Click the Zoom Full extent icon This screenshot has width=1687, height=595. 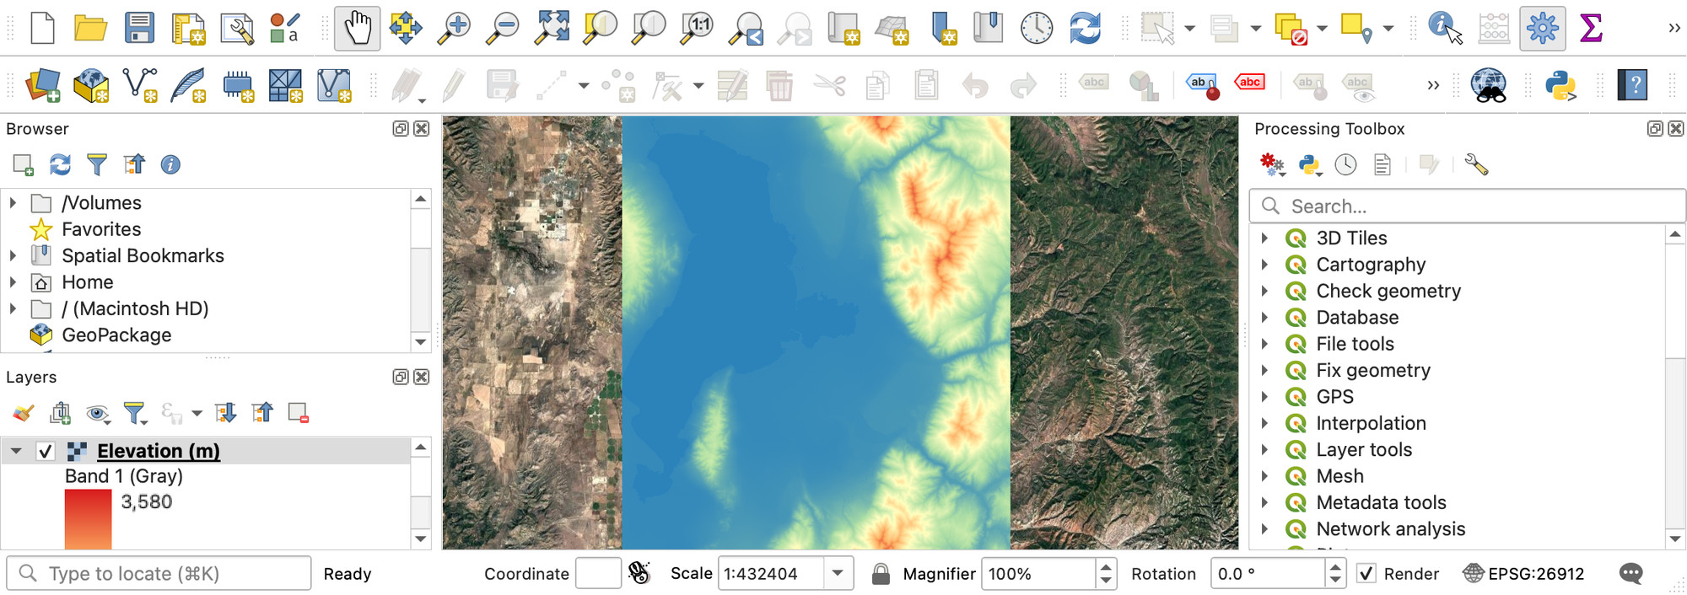coord(552,28)
